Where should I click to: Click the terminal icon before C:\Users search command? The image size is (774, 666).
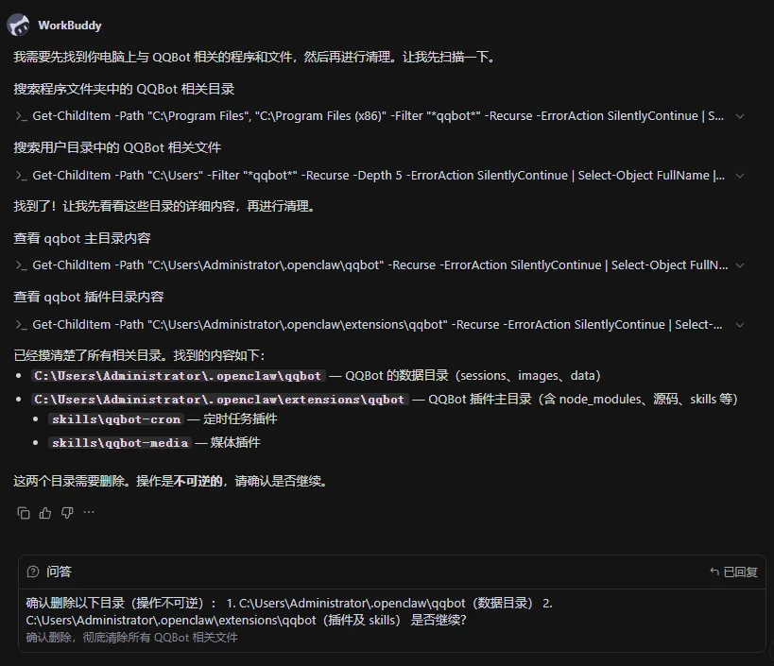click(x=21, y=176)
